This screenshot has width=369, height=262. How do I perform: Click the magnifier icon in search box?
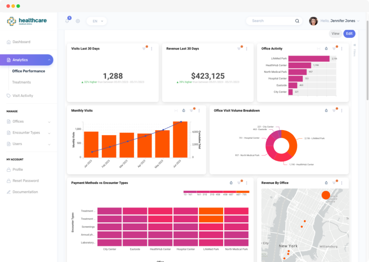click(297, 21)
